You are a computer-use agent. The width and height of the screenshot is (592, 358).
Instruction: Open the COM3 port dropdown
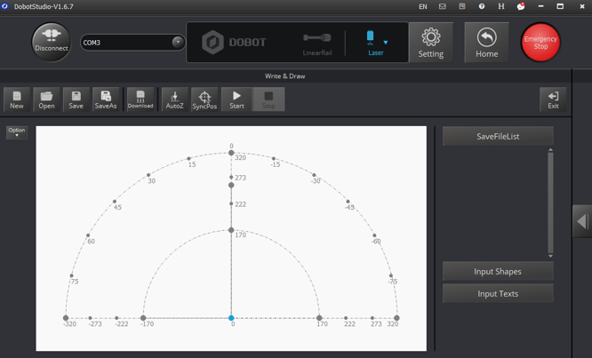click(x=178, y=42)
